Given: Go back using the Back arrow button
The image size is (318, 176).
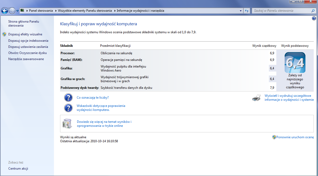Looking at the screenshot, I should tap(5, 11).
